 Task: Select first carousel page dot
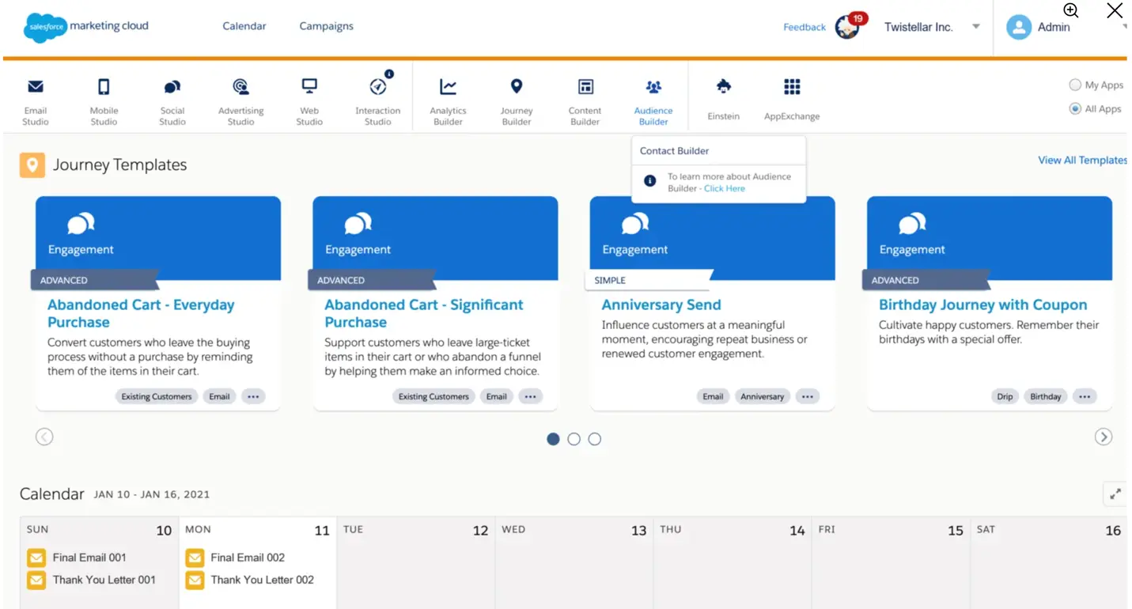pyautogui.click(x=553, y=439)
